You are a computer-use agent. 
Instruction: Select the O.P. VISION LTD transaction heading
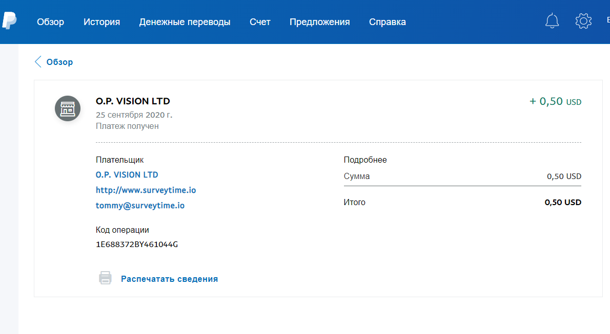pos(133,101)
